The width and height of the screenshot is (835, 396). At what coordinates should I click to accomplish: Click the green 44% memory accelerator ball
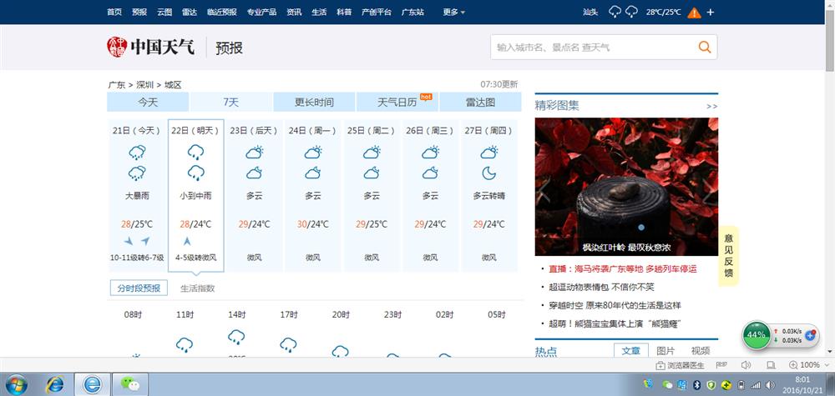tap(757, 334)
